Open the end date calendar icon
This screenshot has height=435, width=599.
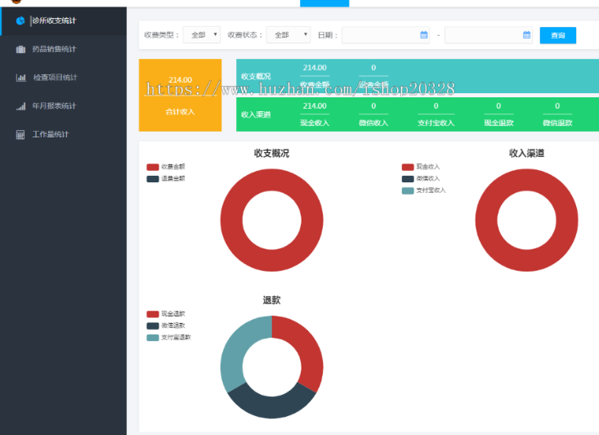[x=527, y=35]
